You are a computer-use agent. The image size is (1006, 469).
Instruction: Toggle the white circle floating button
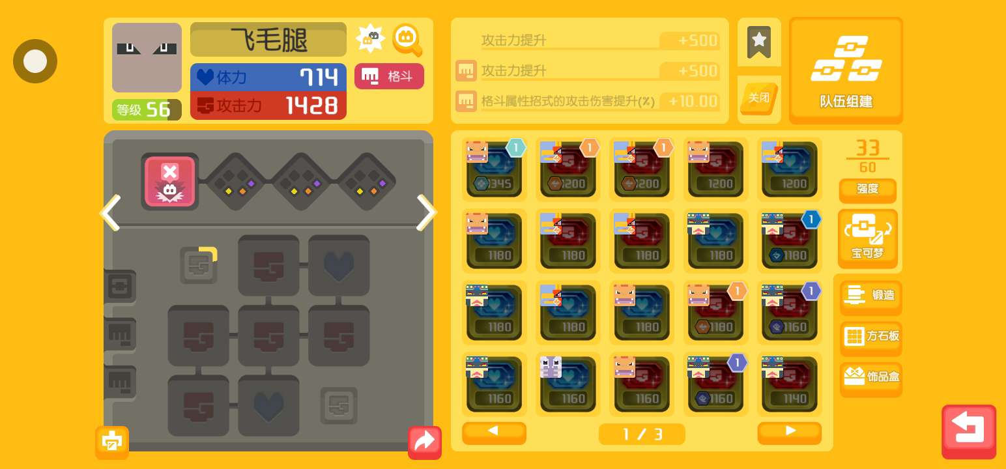[x=35, y=61]
